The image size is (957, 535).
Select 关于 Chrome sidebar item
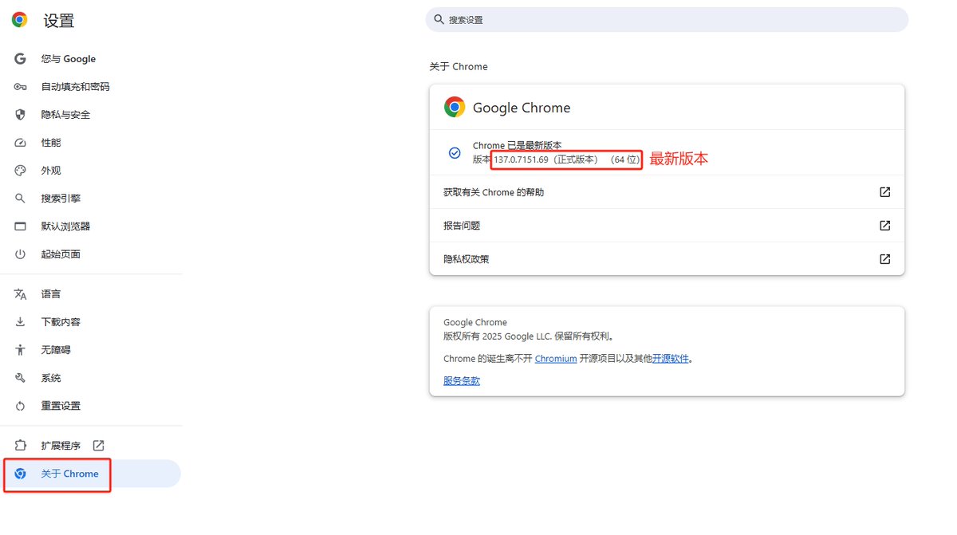tap(91, 474)
